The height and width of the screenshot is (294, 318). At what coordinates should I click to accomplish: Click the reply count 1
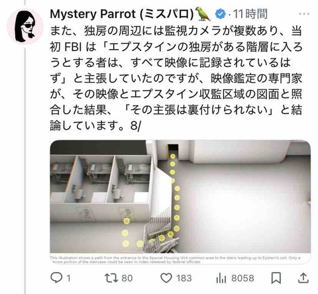point(68,278)
